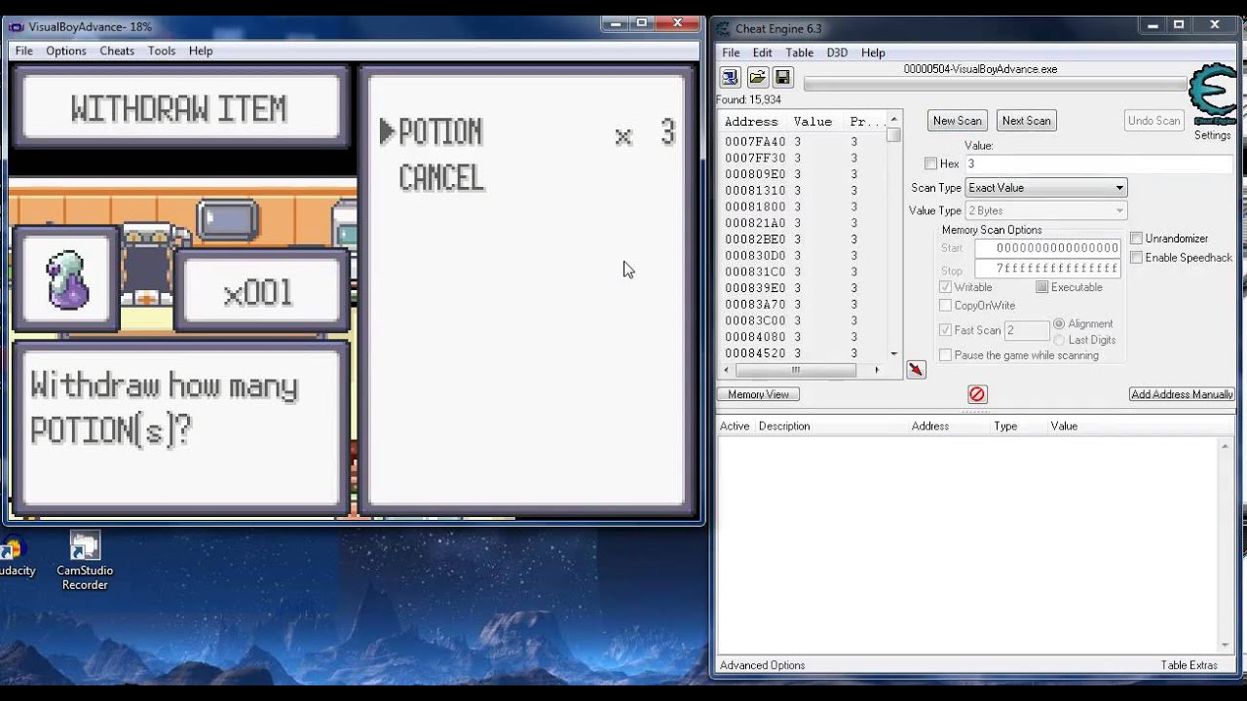Click the scan progress bar

point(996,85)
